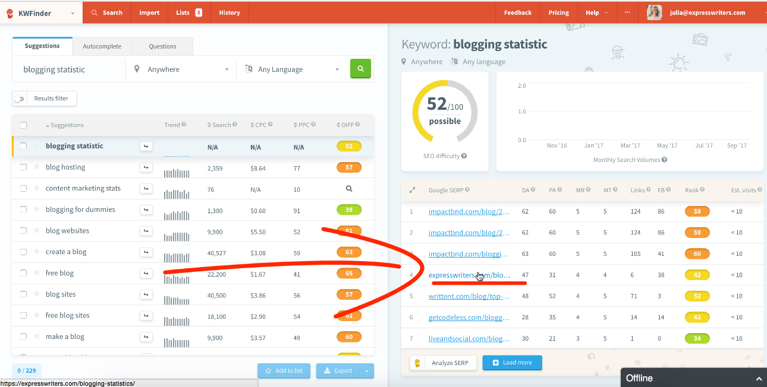
Task: Check the select-all suggestions checkbox
Action: 23,125
